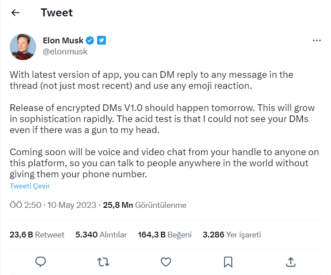Click the blue verified checkmark badge
This screenshot has height=275, width=331.
[90, 40]
